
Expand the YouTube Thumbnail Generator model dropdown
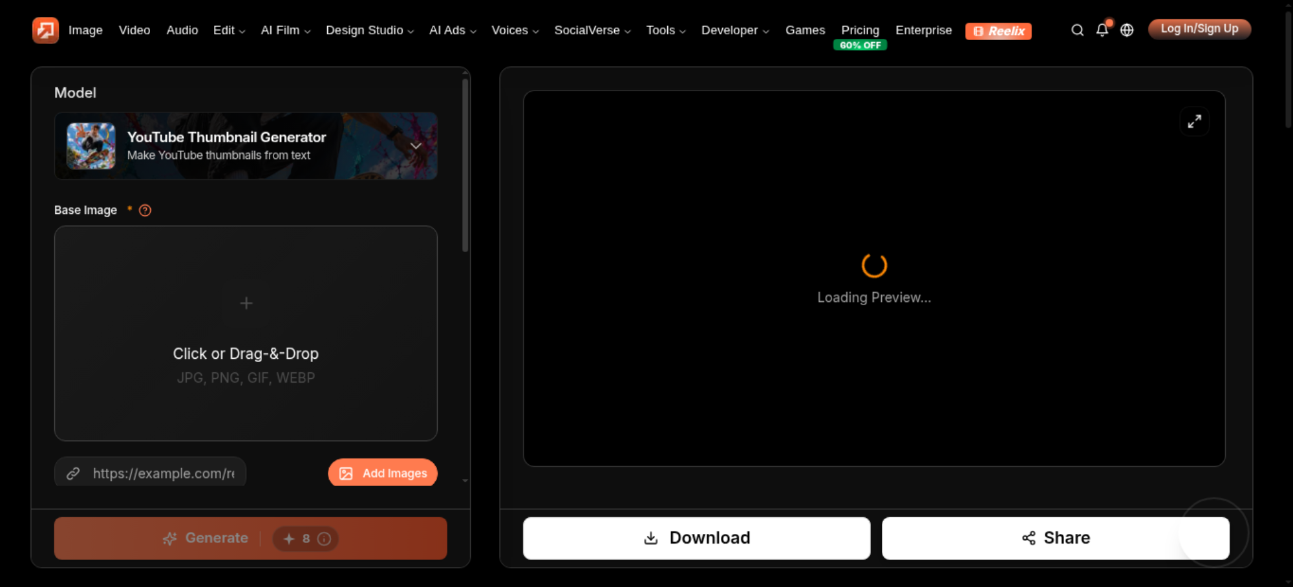tap(416, 146)
